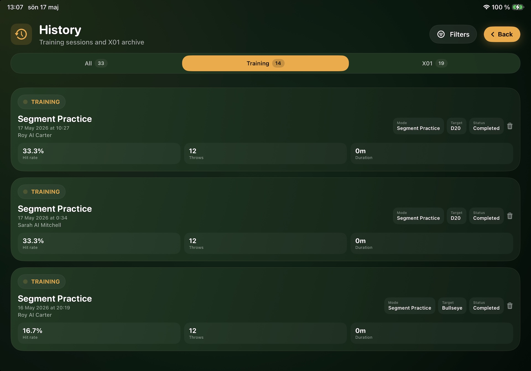Click 0m Duration tile on 10:27 session
This screenshot has width=531, height=371.
pos(432,154)
